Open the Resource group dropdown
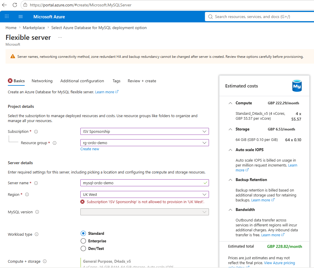Viewport: 314px width, 272px height. (x=145, y=143)
